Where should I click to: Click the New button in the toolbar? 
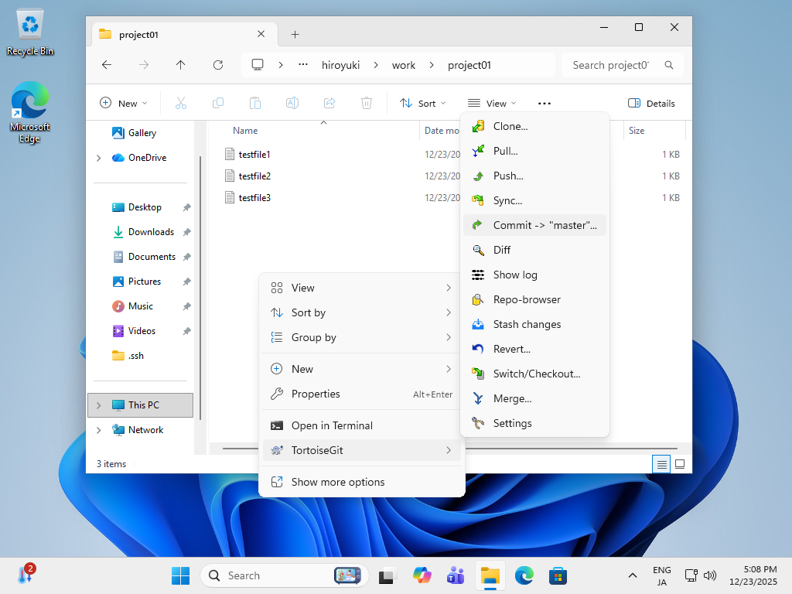[x=122, y=103]
